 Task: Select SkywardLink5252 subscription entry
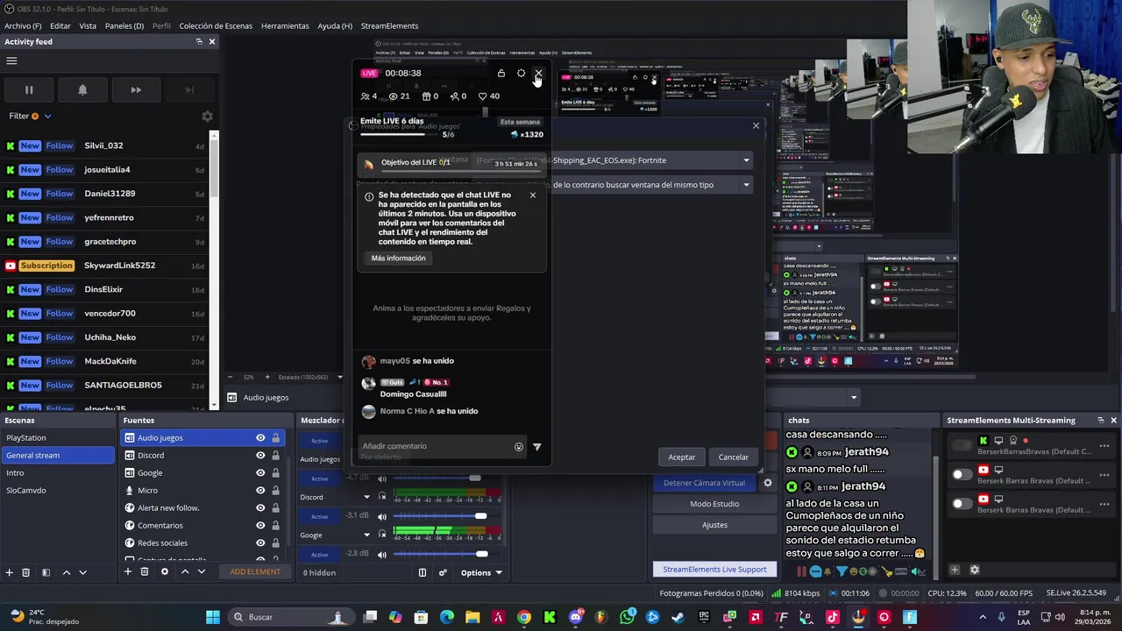coord(105,266)
